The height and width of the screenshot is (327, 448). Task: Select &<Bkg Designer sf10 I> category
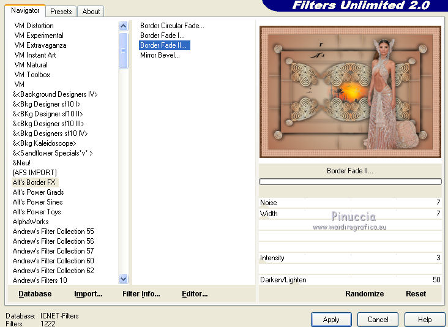(47, 104)
